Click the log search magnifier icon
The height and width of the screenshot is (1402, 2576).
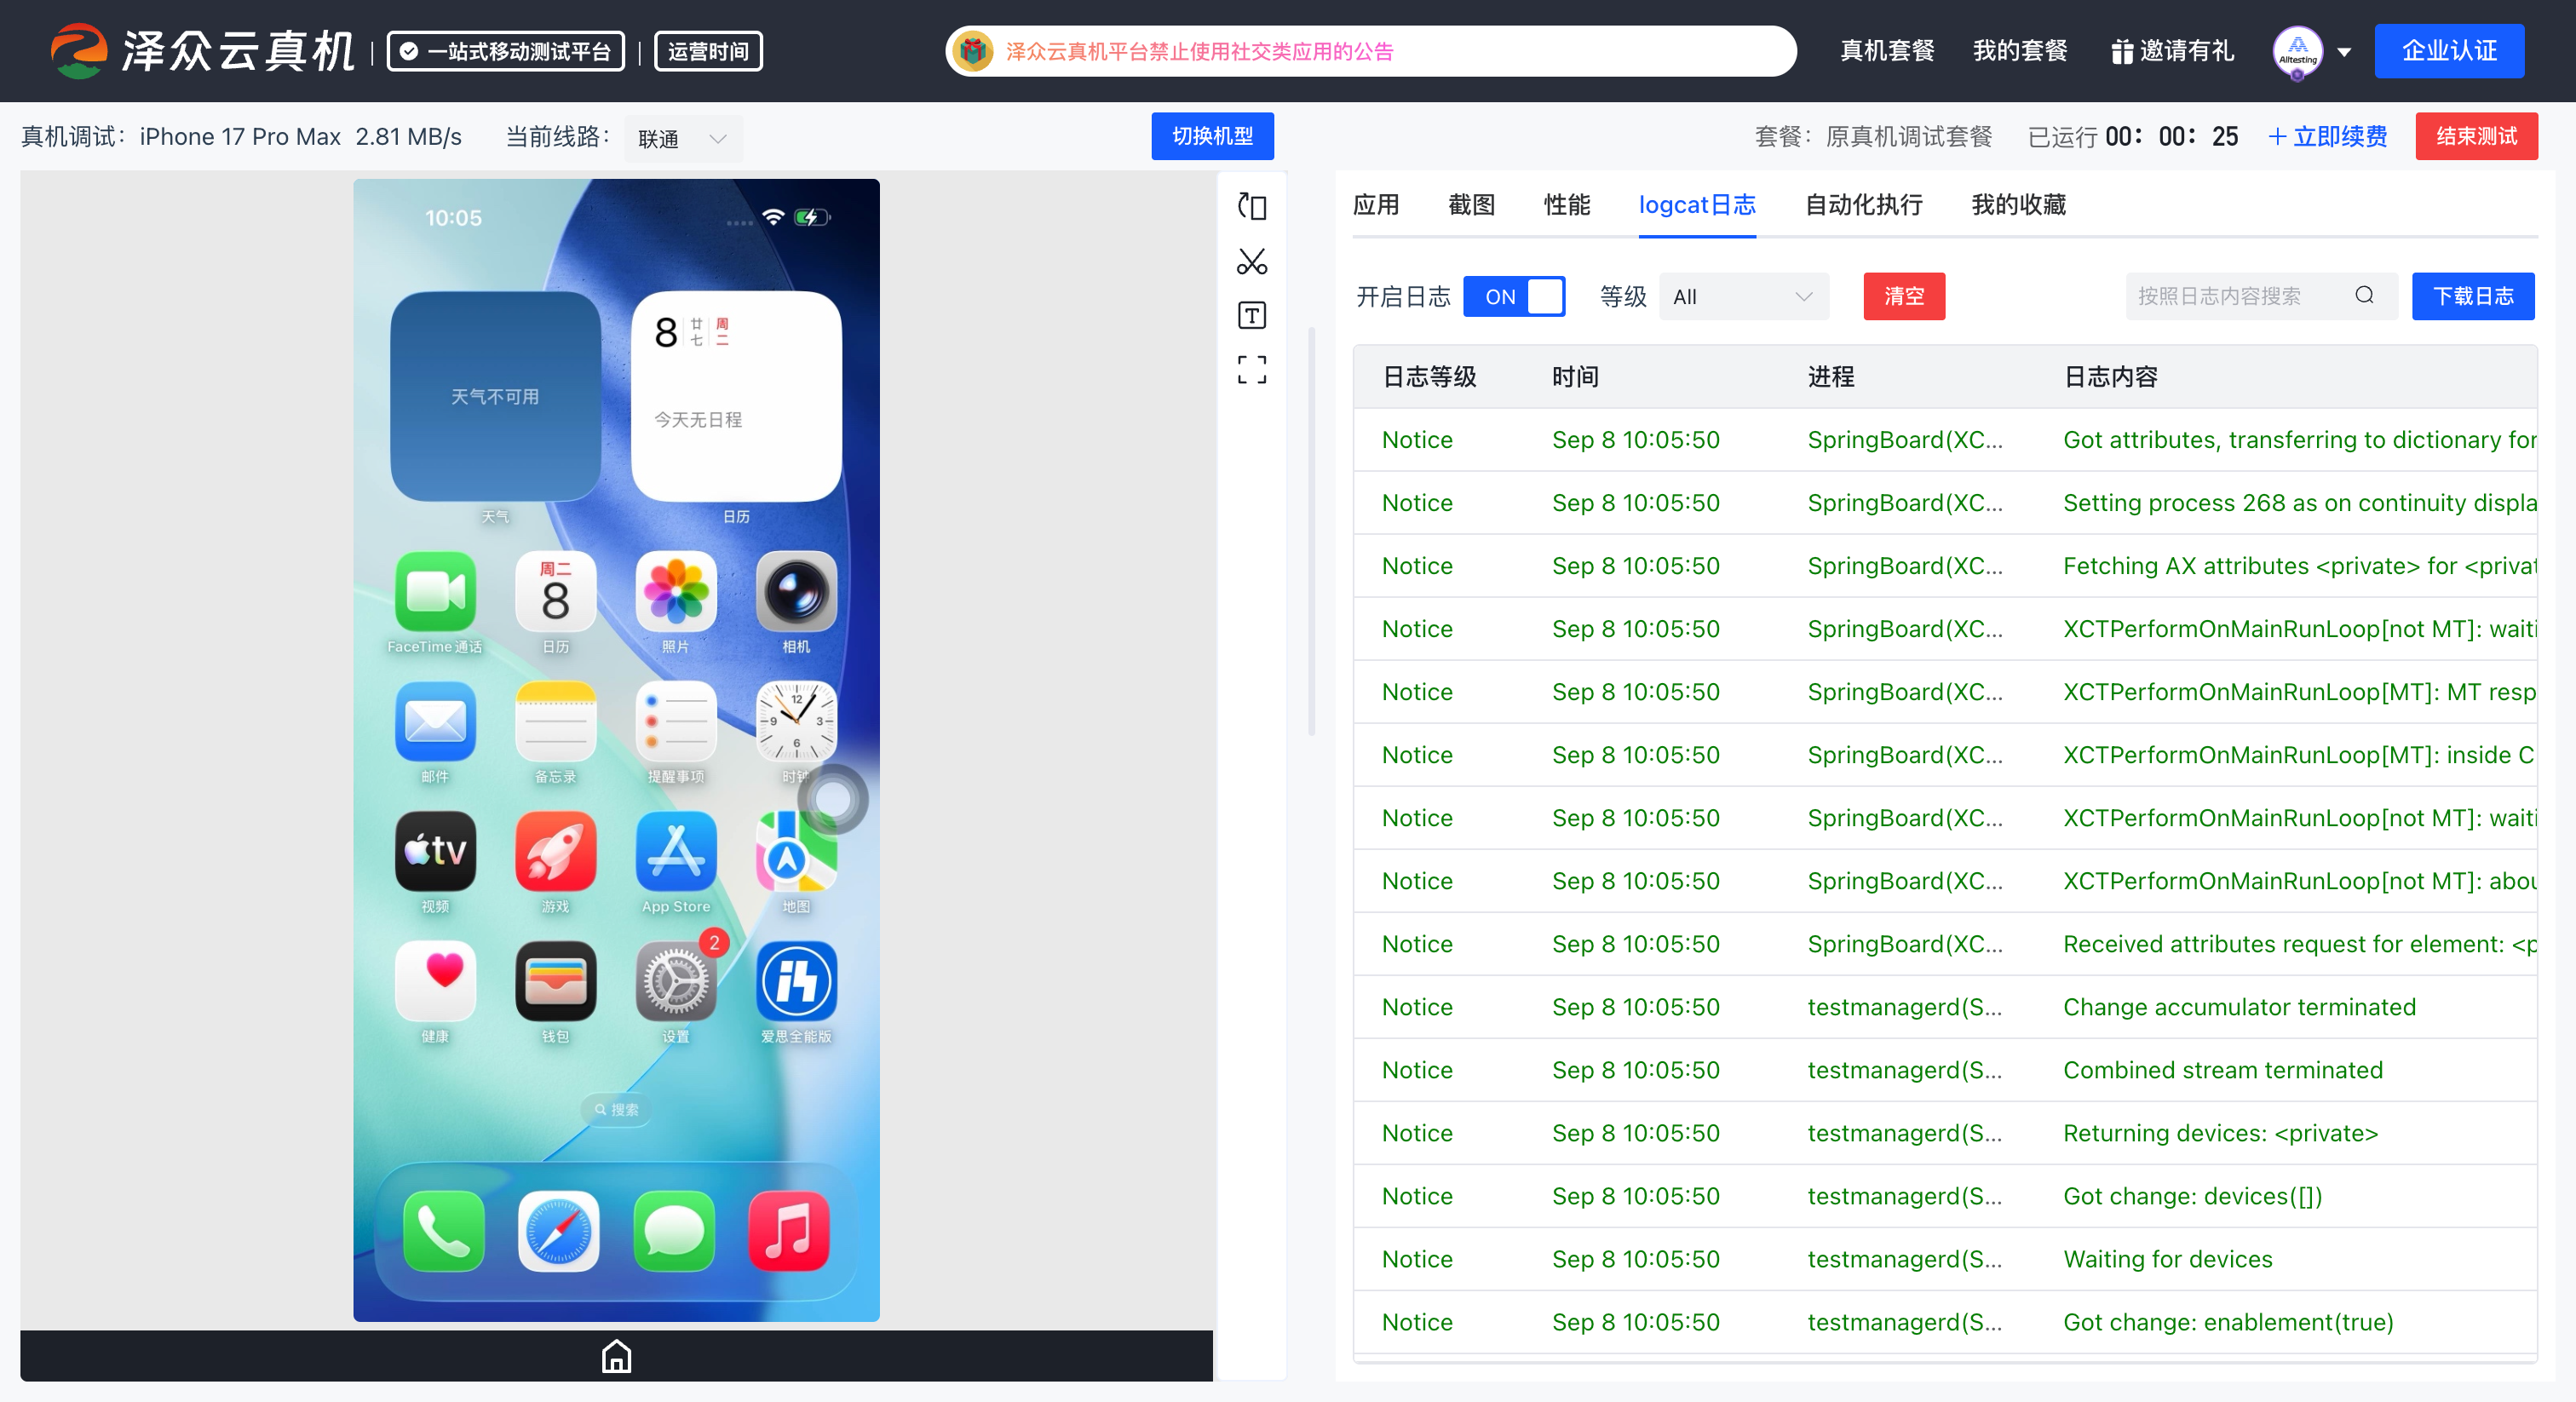[x=2364, y=295]
